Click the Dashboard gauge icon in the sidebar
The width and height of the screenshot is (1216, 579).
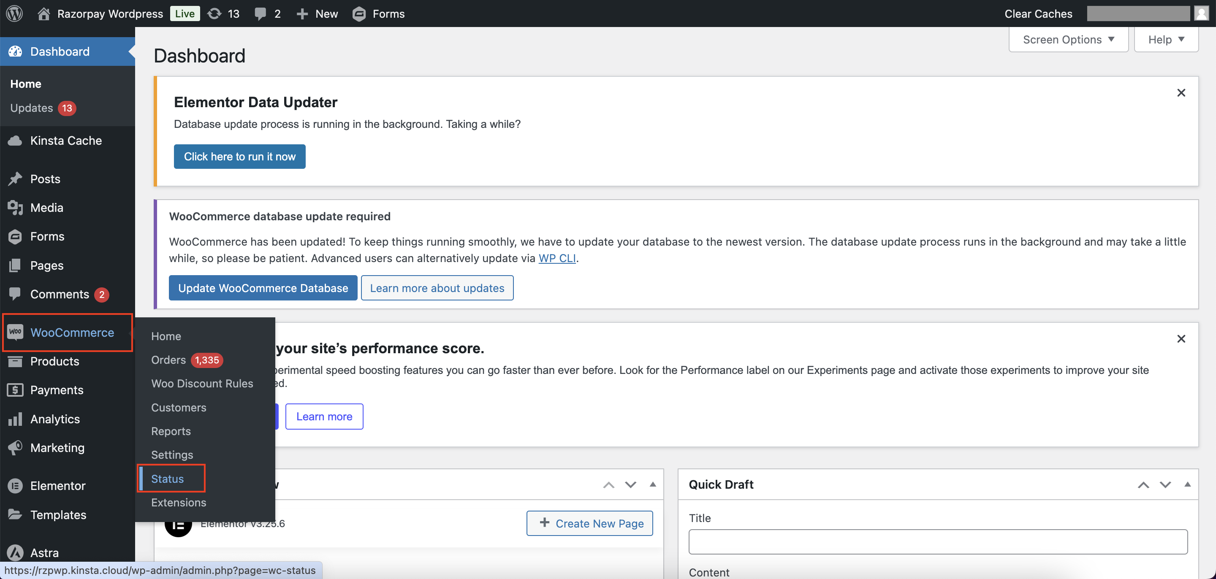click(15, 51)
